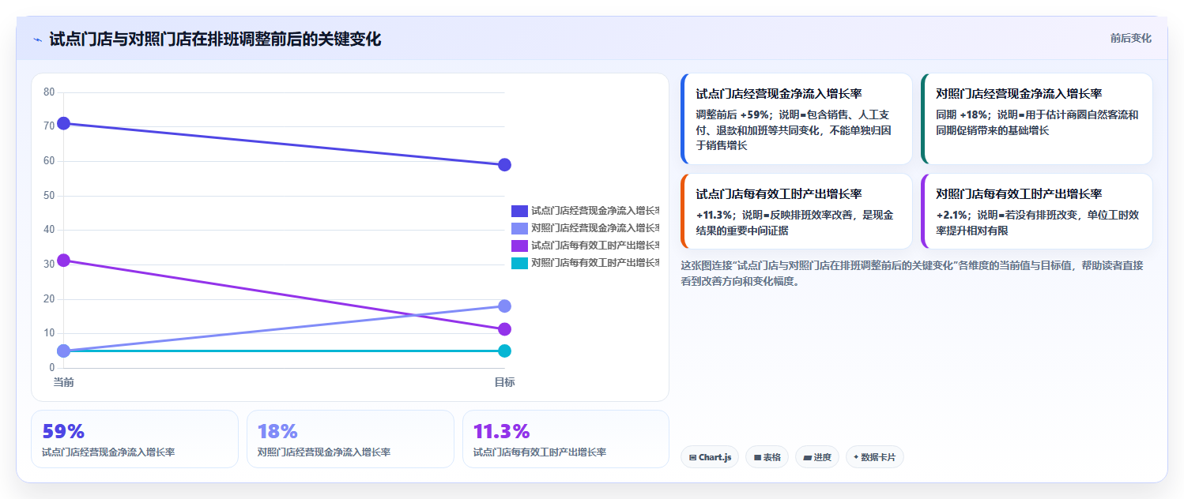Click the light blue data point at 18 on 目标
The width and height of the screenshot is (1184, 499).
504,306
